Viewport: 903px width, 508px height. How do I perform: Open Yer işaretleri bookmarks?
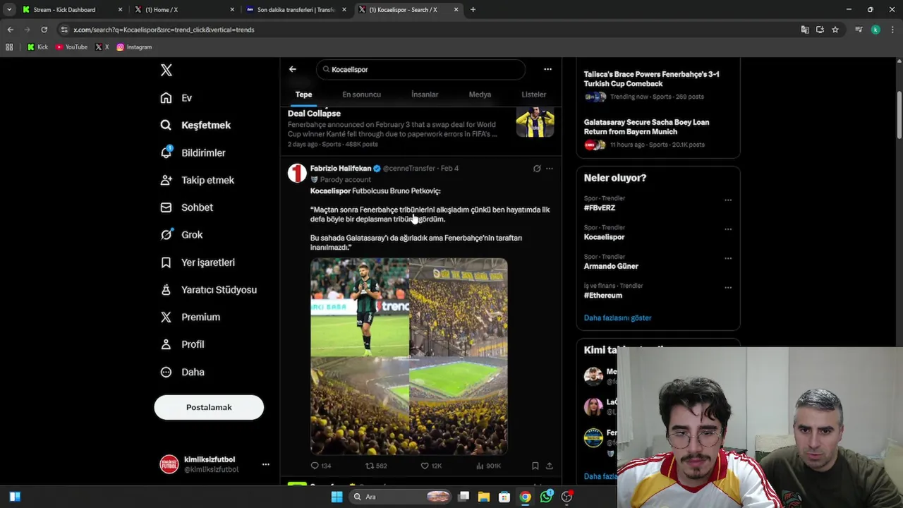pyautogui.click(x=198, y=262)
